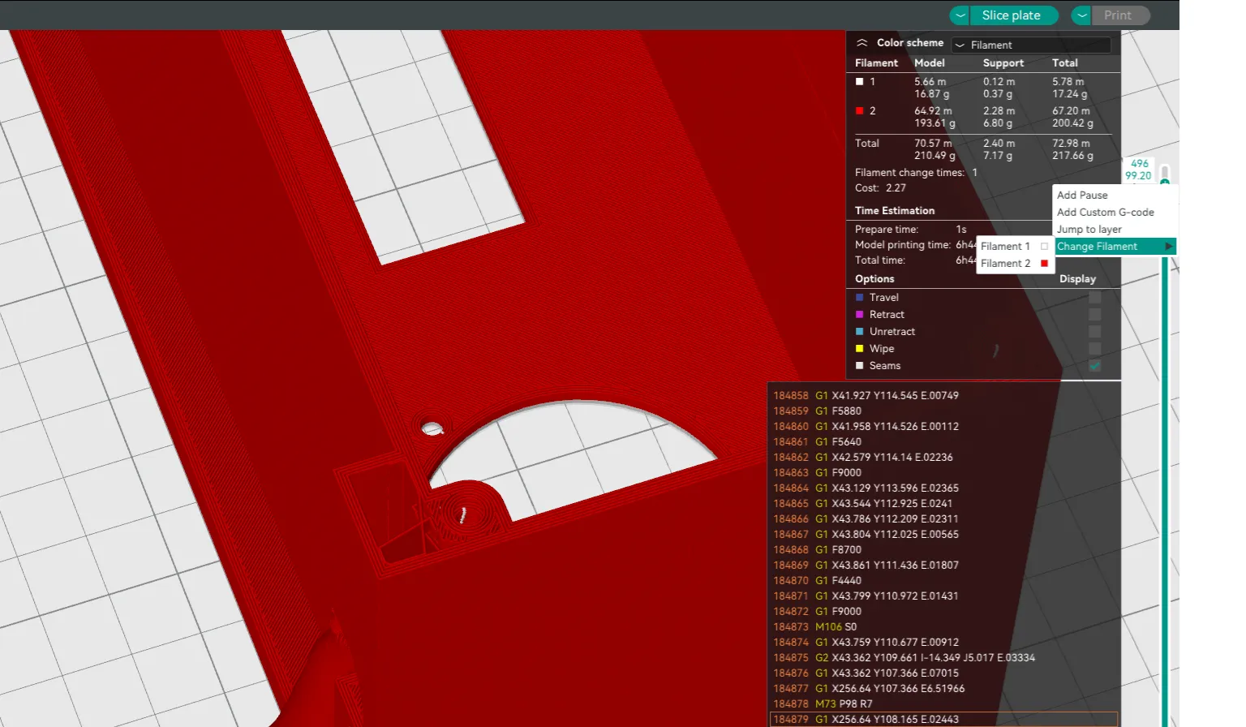Select Filament 1 in the submenu
Viewport: 1246px width, 727px height.
(x=1015, y=247)
